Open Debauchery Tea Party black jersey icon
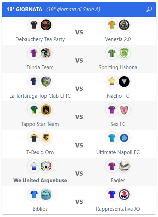Viewport: 158px width, 217px height. pos(34,25)
